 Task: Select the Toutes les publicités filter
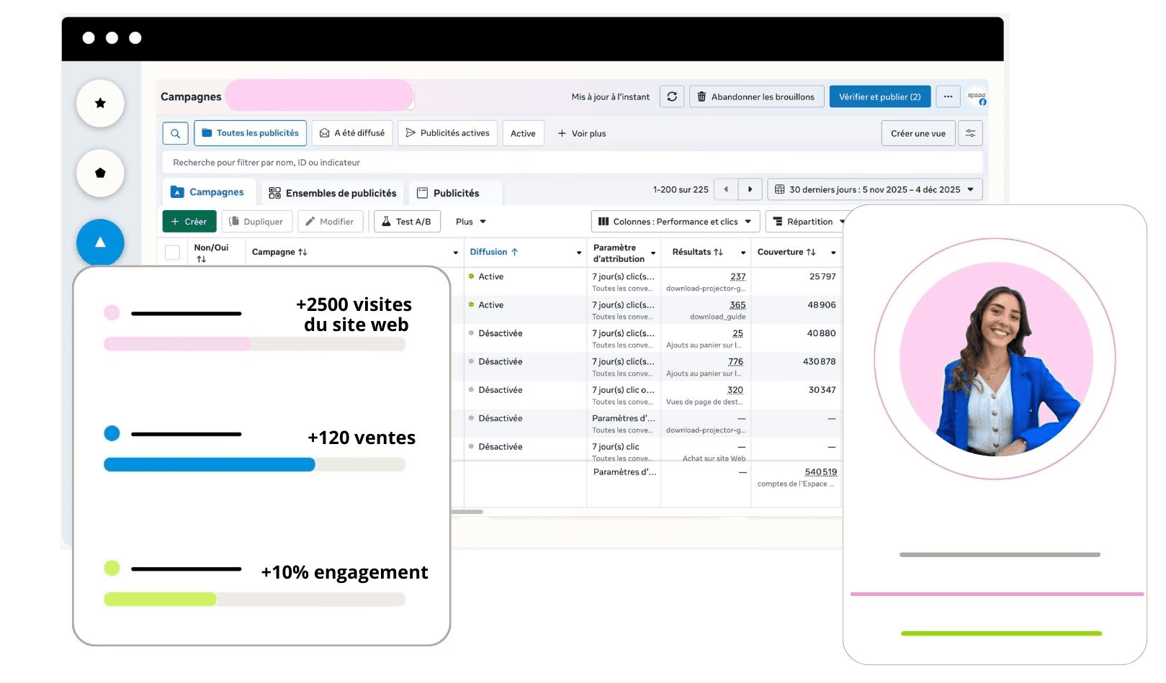tap(250, 133)
